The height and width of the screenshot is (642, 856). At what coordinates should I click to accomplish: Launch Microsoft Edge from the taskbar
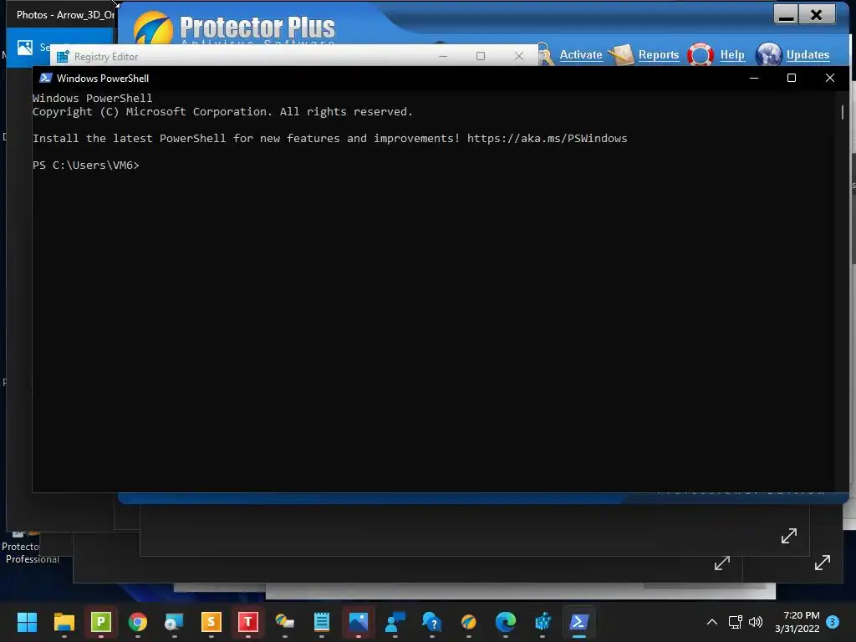tap(506, 622)
